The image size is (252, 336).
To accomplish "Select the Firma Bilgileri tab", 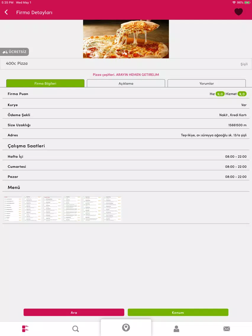I will [45, 83].
